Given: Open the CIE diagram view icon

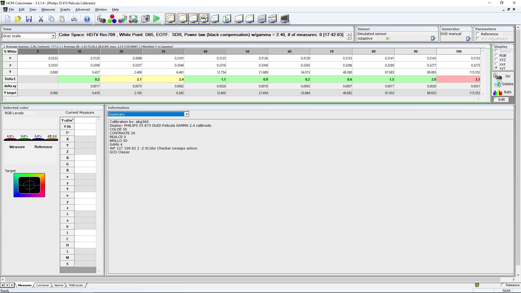Looking at the screenshot, I should [227, 19].
